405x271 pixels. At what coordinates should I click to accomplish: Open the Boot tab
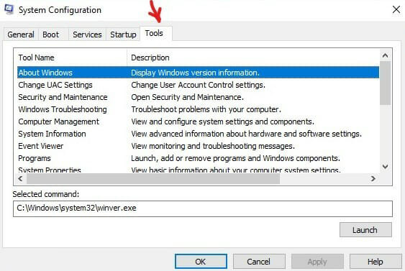[x=51, y=35]
